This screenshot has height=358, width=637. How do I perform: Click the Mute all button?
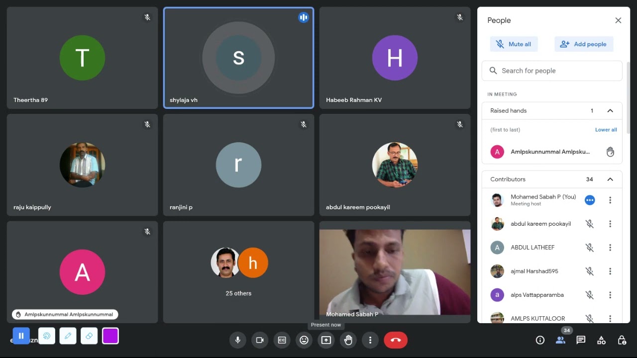[514, 44]
